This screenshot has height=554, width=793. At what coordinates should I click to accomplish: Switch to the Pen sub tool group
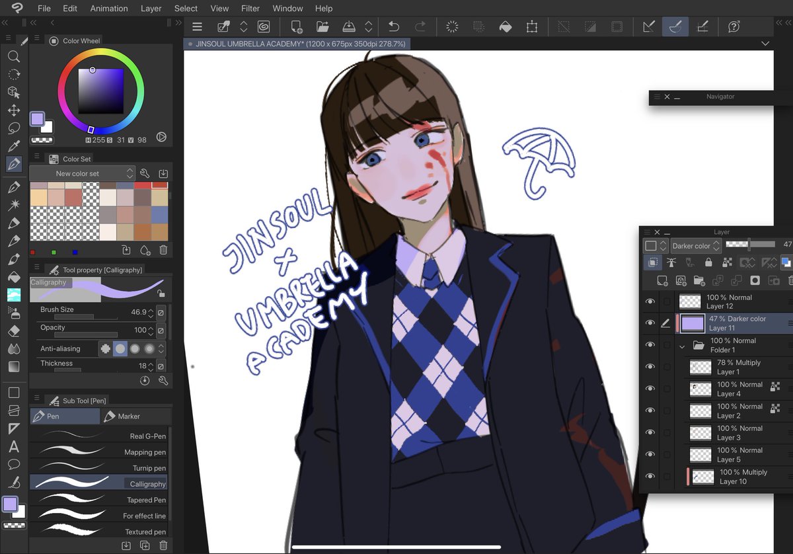point(65,416)
